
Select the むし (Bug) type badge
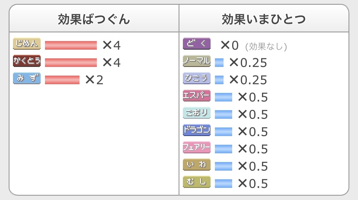point(197,182)
